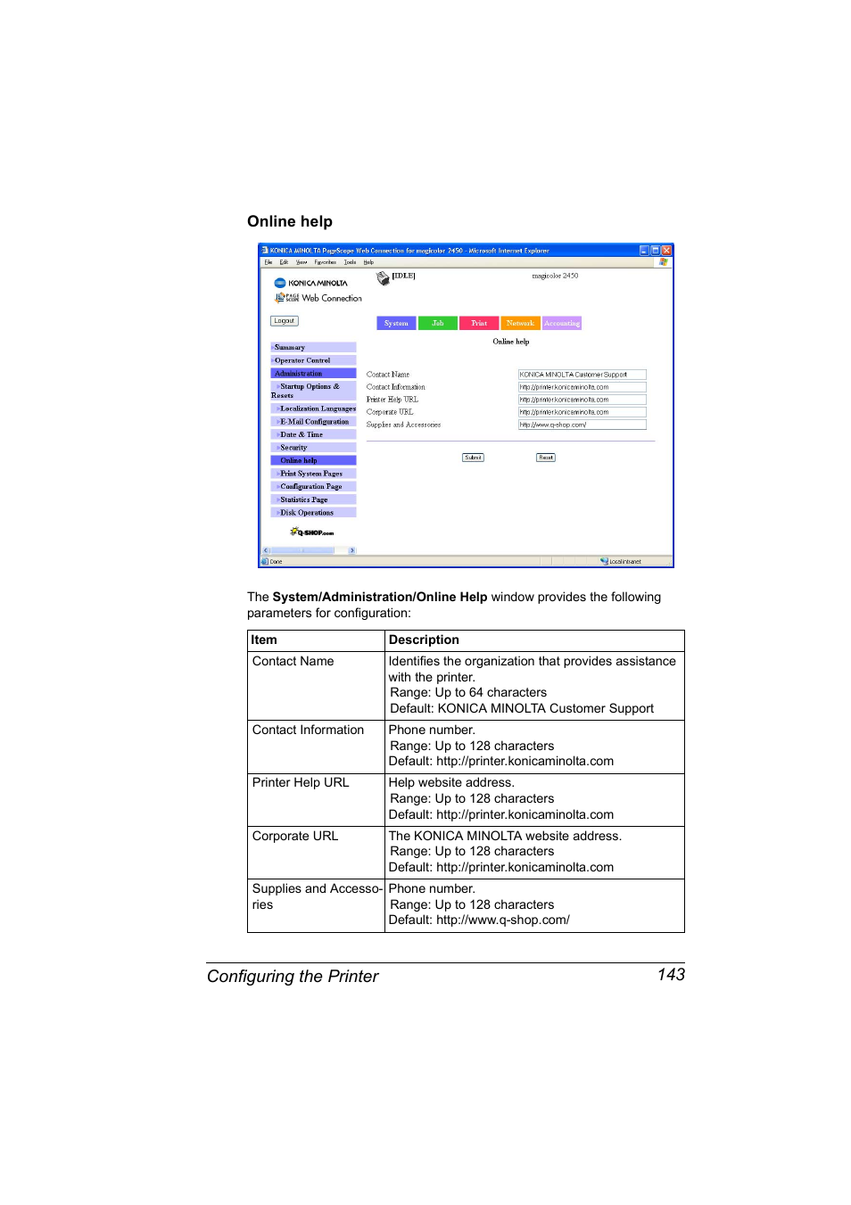Open the Favorites menu
This screenshot has height=1205, width=851.
pos(325,262)
